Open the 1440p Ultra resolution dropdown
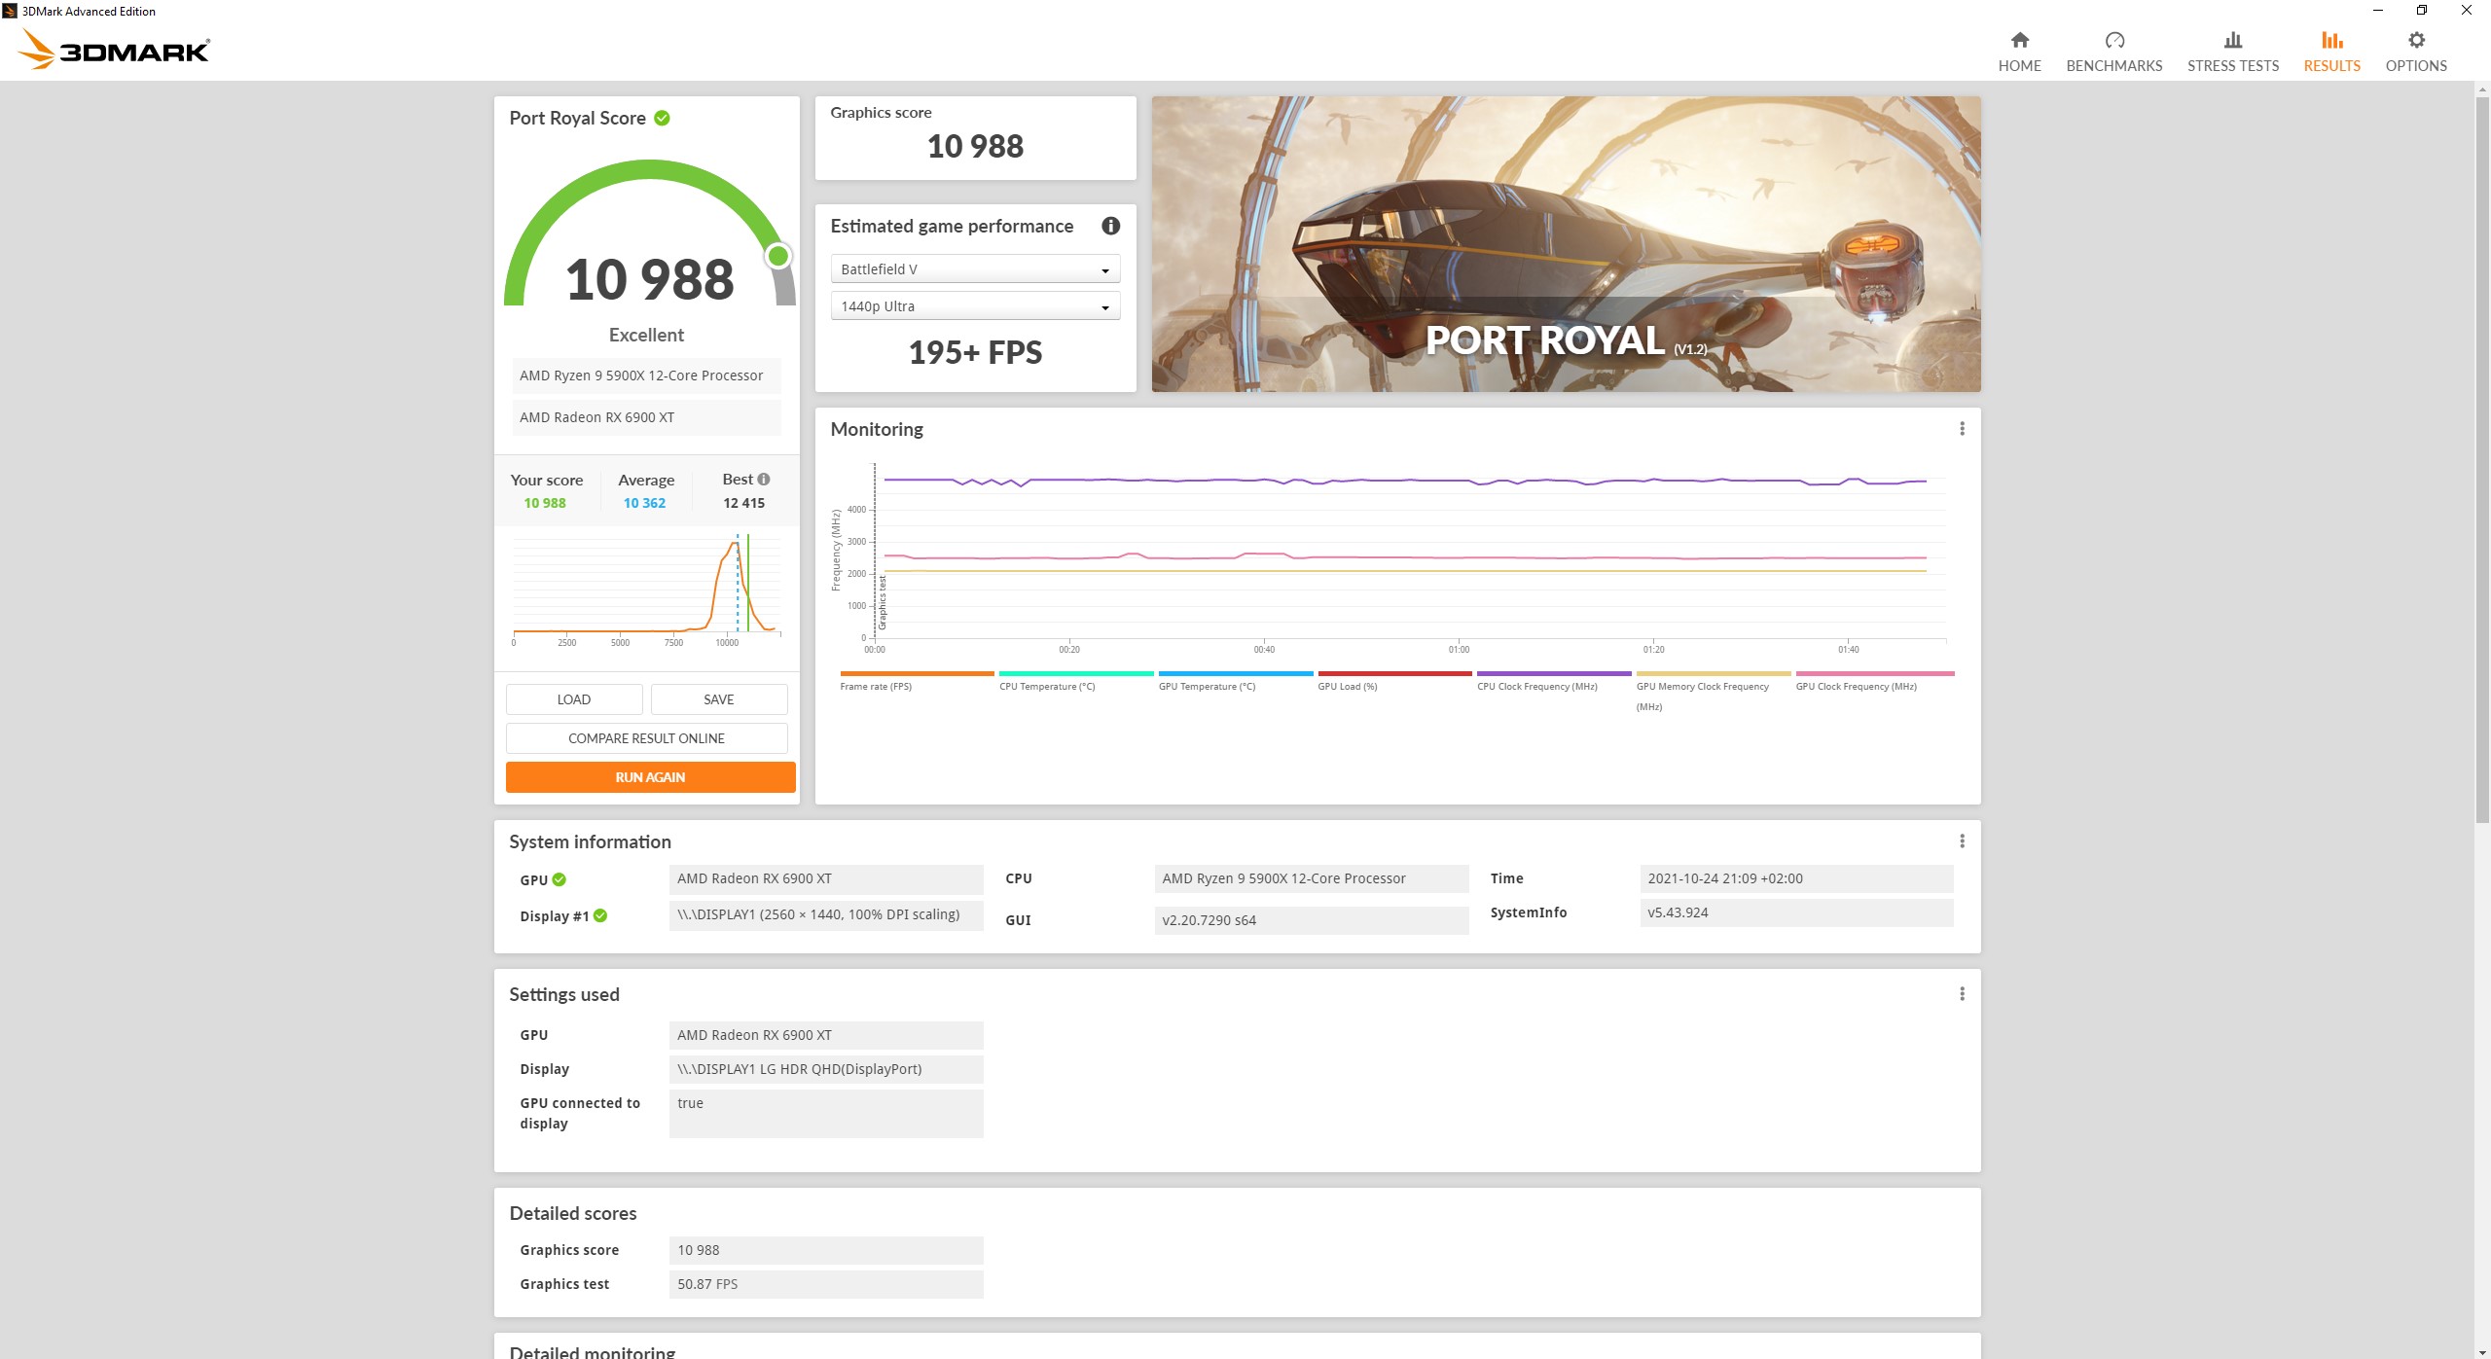 [975, 306]
